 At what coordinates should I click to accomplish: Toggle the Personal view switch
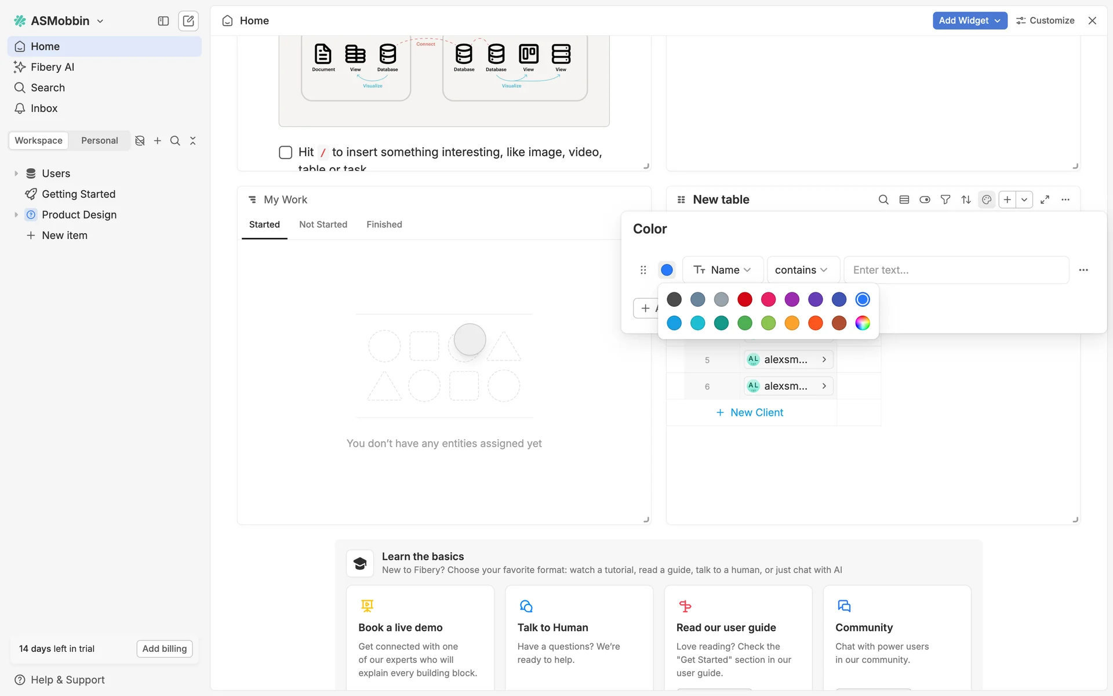[99, 140]
